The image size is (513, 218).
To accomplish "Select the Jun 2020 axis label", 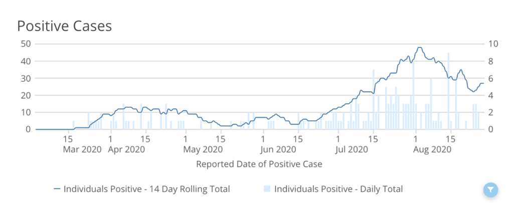I will (x=279, y=149).
